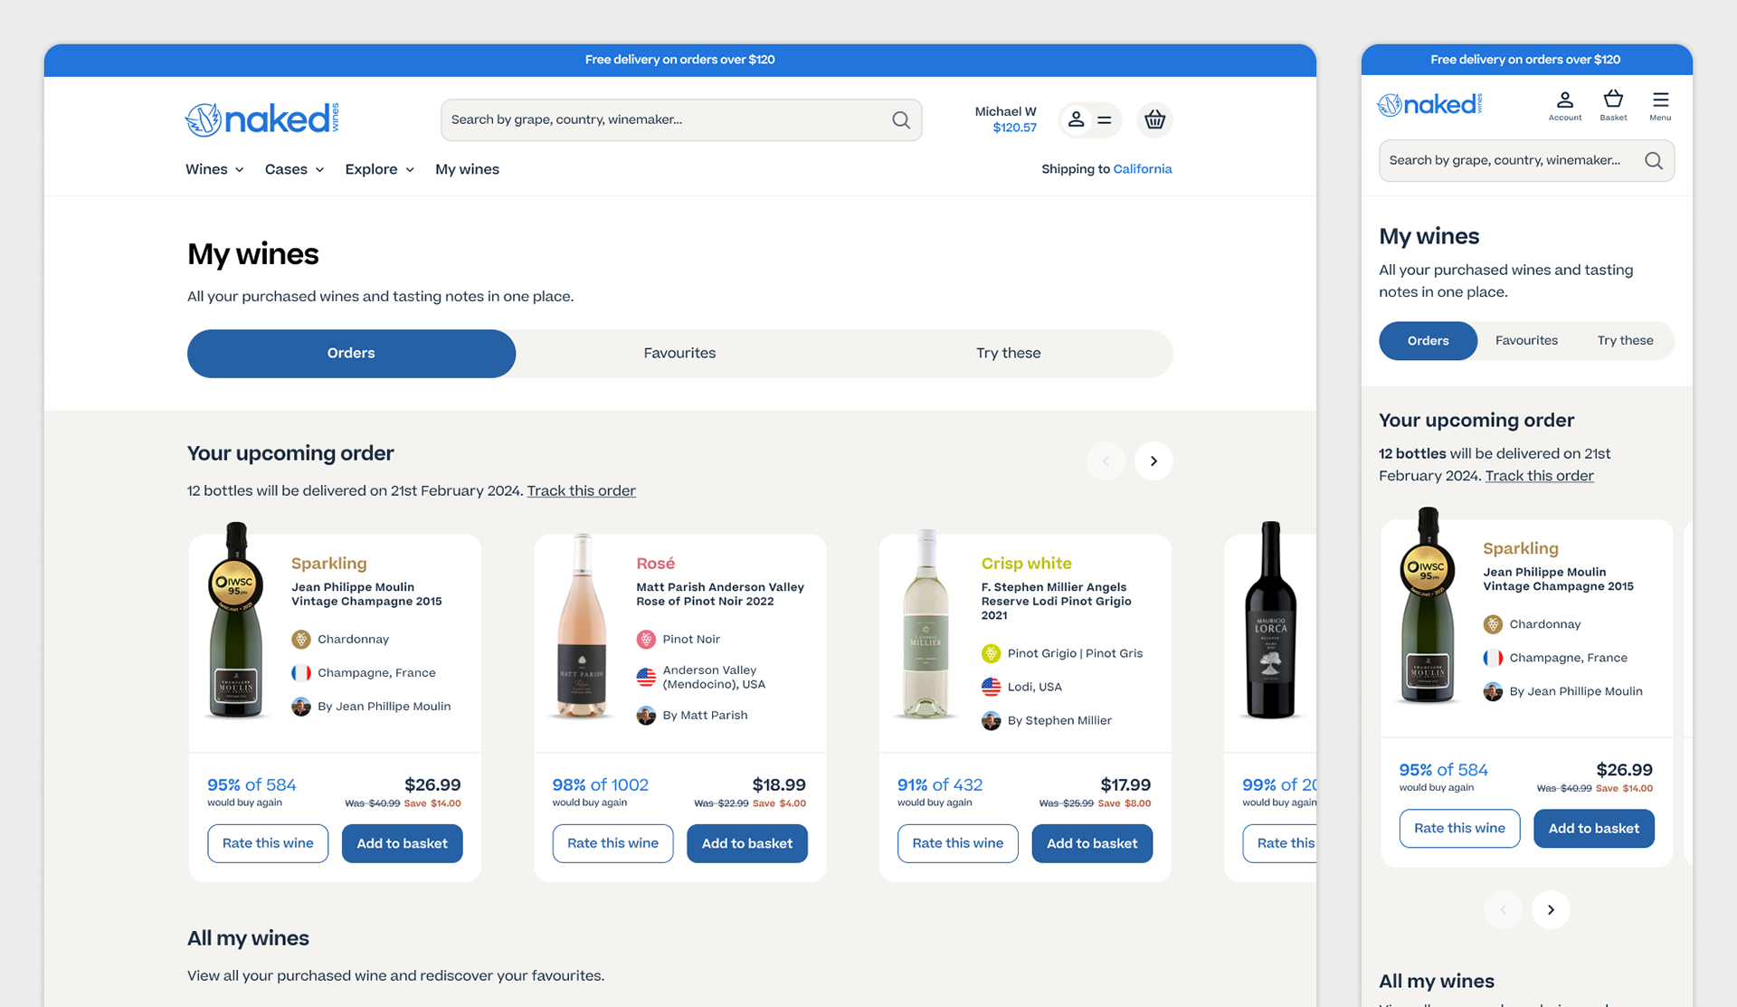Click Rate this wine on the Mauricio Lorca card

1280,843
